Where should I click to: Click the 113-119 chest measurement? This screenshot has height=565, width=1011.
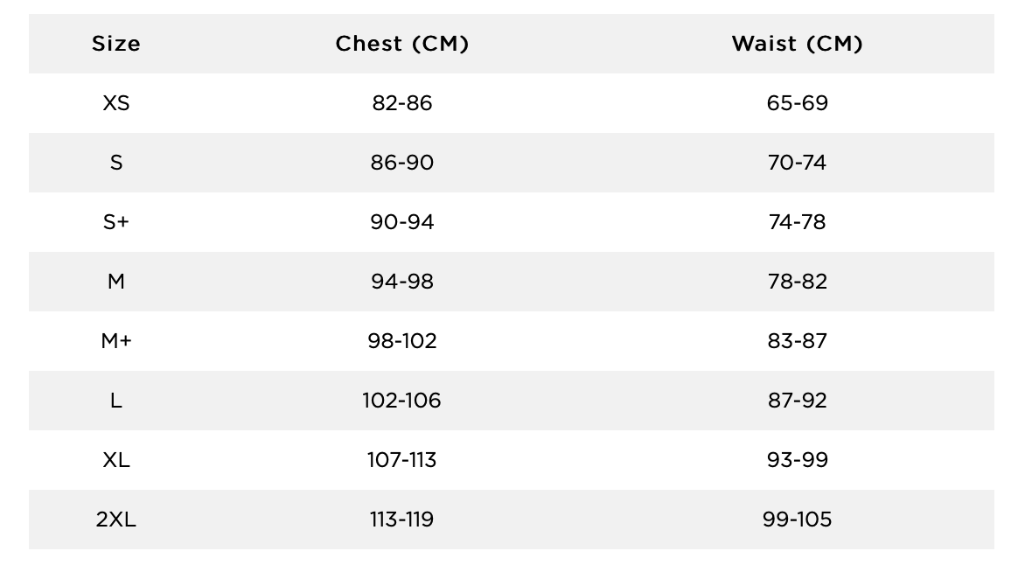click(401, 520)
